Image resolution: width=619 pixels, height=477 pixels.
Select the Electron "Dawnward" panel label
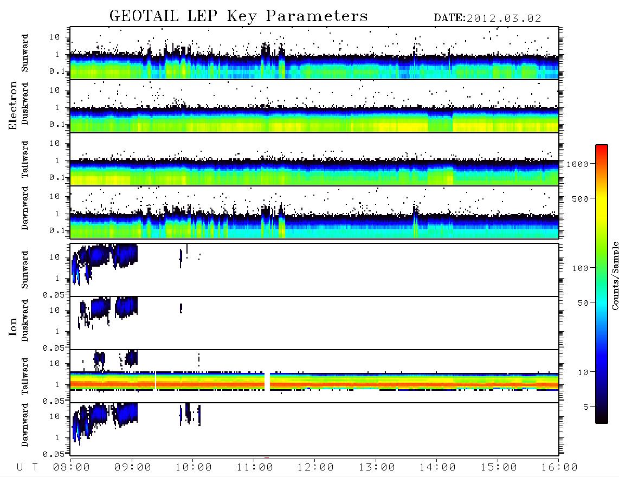tap(25, 208)
